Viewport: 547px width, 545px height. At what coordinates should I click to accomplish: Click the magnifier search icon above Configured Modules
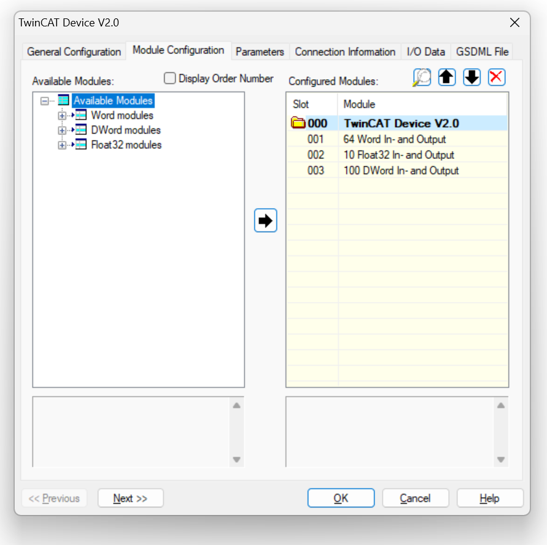pyautogui.click(x=422, y=77)
